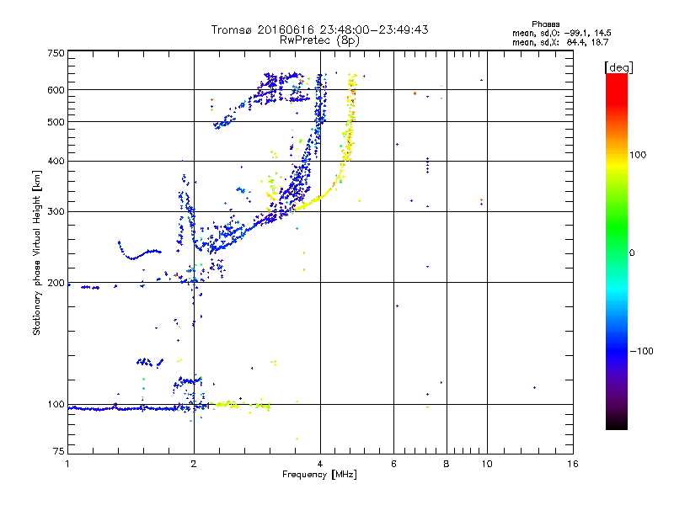The height and width of the screenshot is (505, 674).
Task: Click the "Stationary phase Virtual Height [km]" axis label
Action: coord(37,252)
